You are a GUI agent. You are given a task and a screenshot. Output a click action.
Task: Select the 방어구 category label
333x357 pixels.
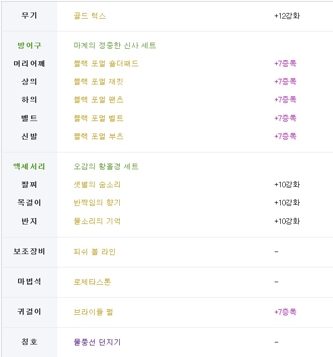(29, 46)
